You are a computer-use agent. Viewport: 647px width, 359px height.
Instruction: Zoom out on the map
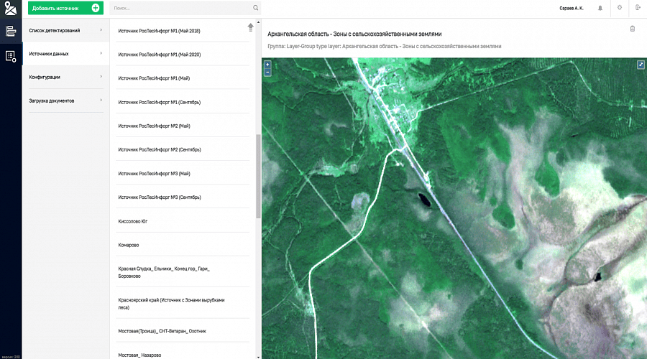point(267,73)
